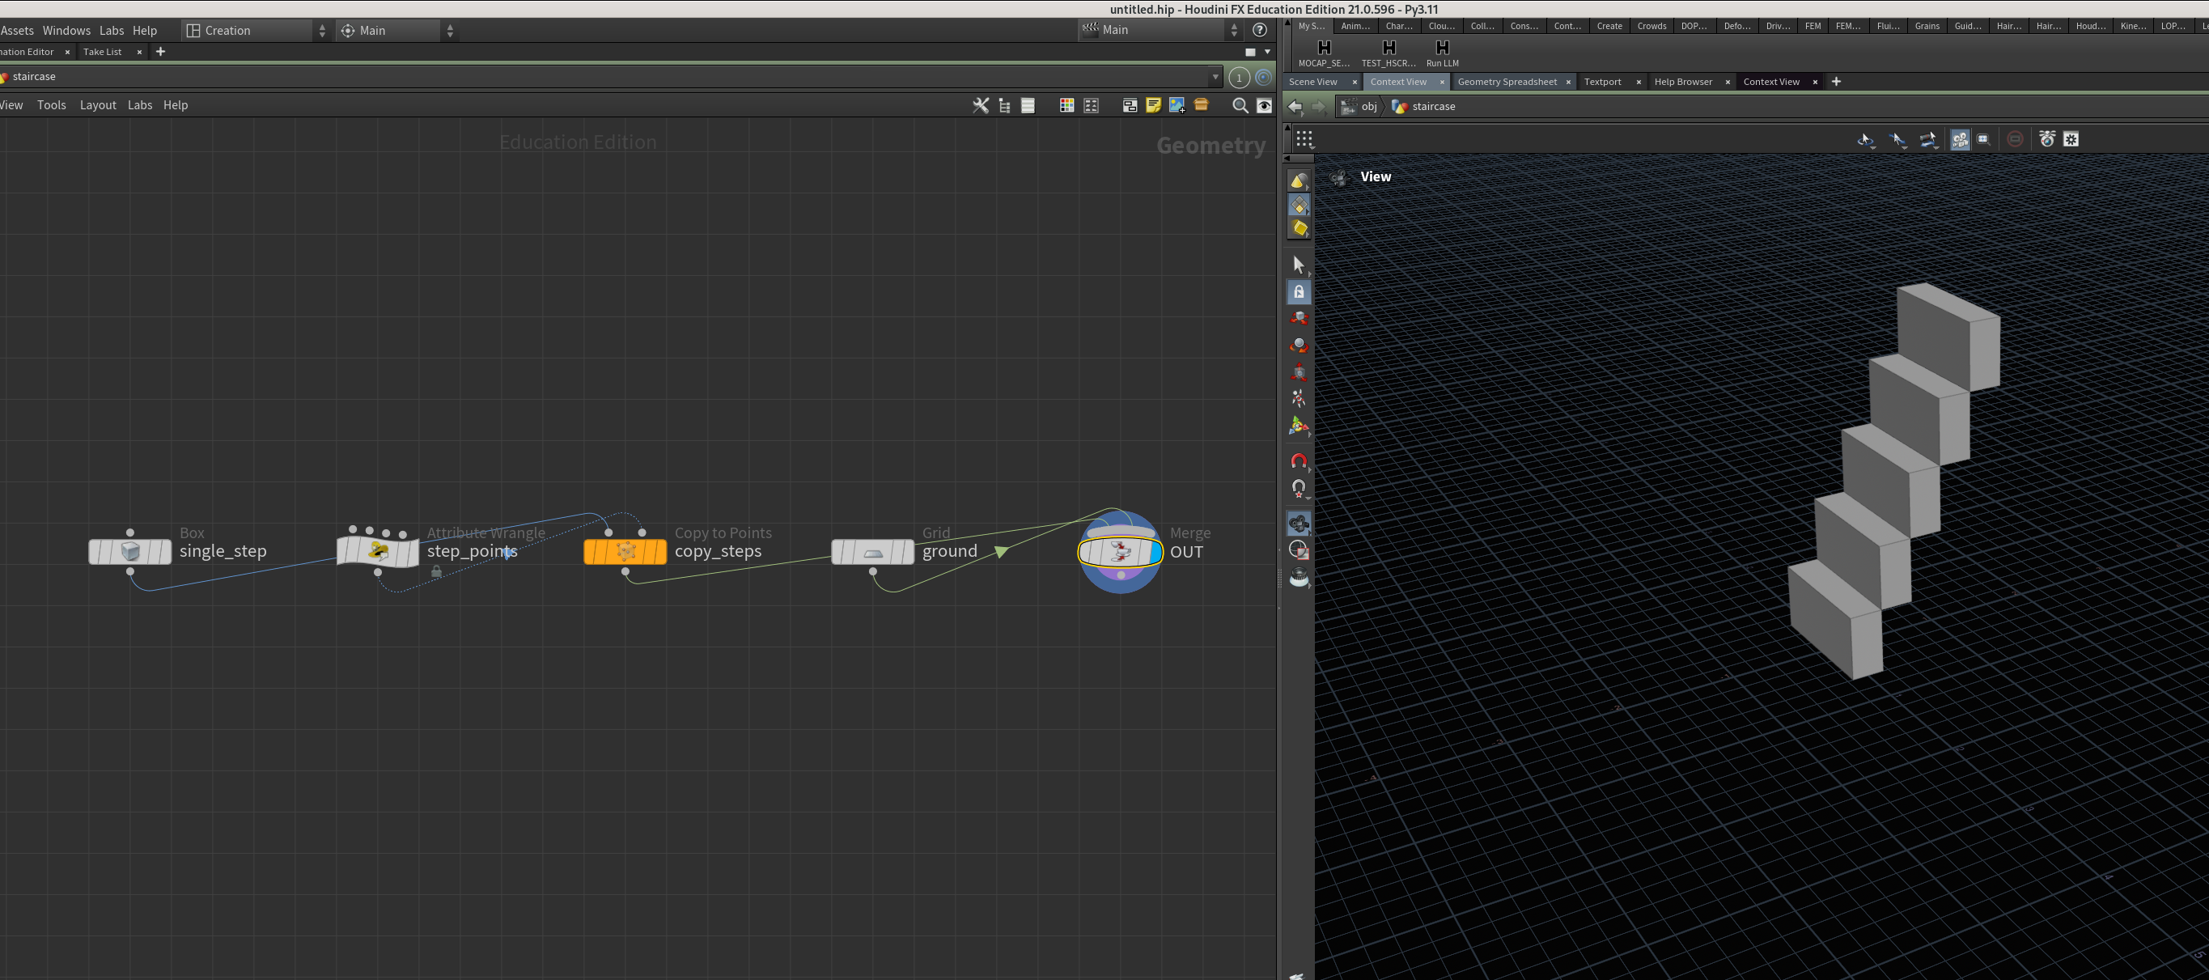Click the obj path breadcrumb
2209x980 pixels.
click(1360, 107)
